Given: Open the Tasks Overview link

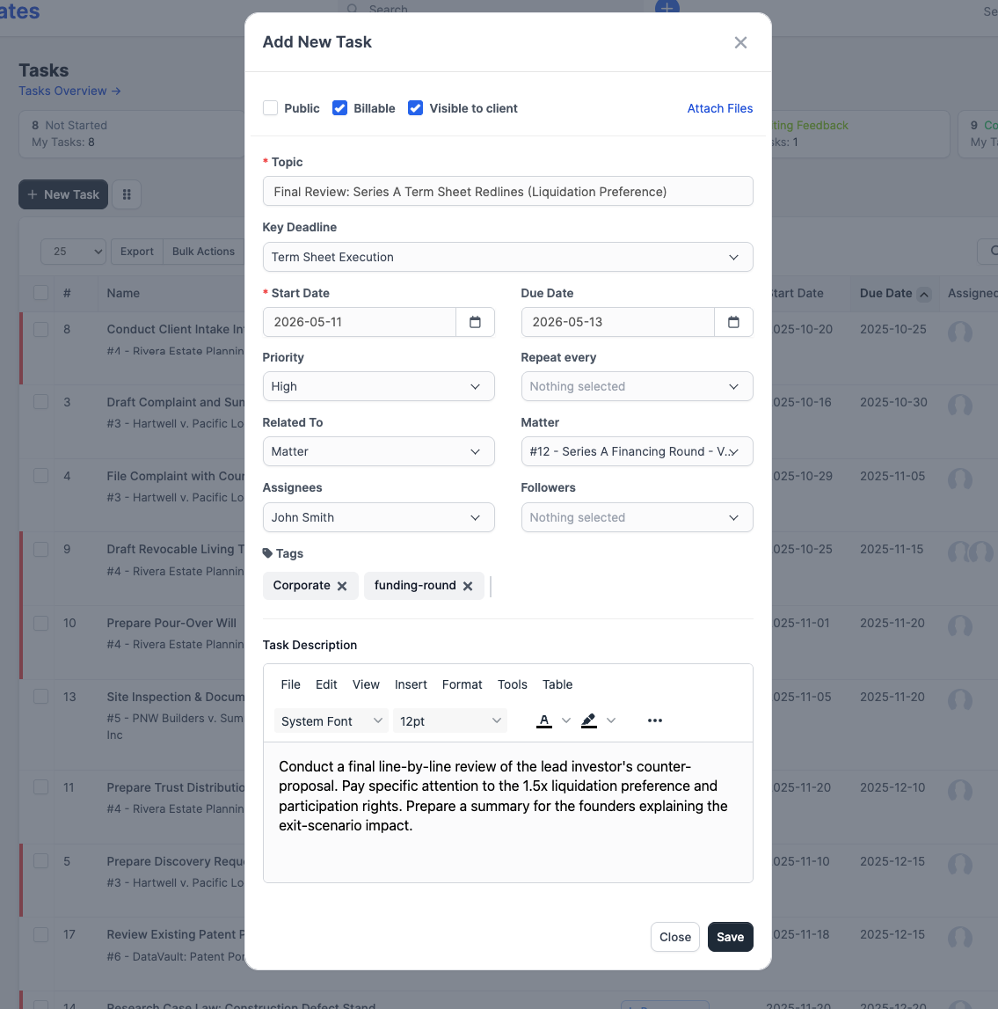Looking at the screenshot, I should [x=69, y=91].
